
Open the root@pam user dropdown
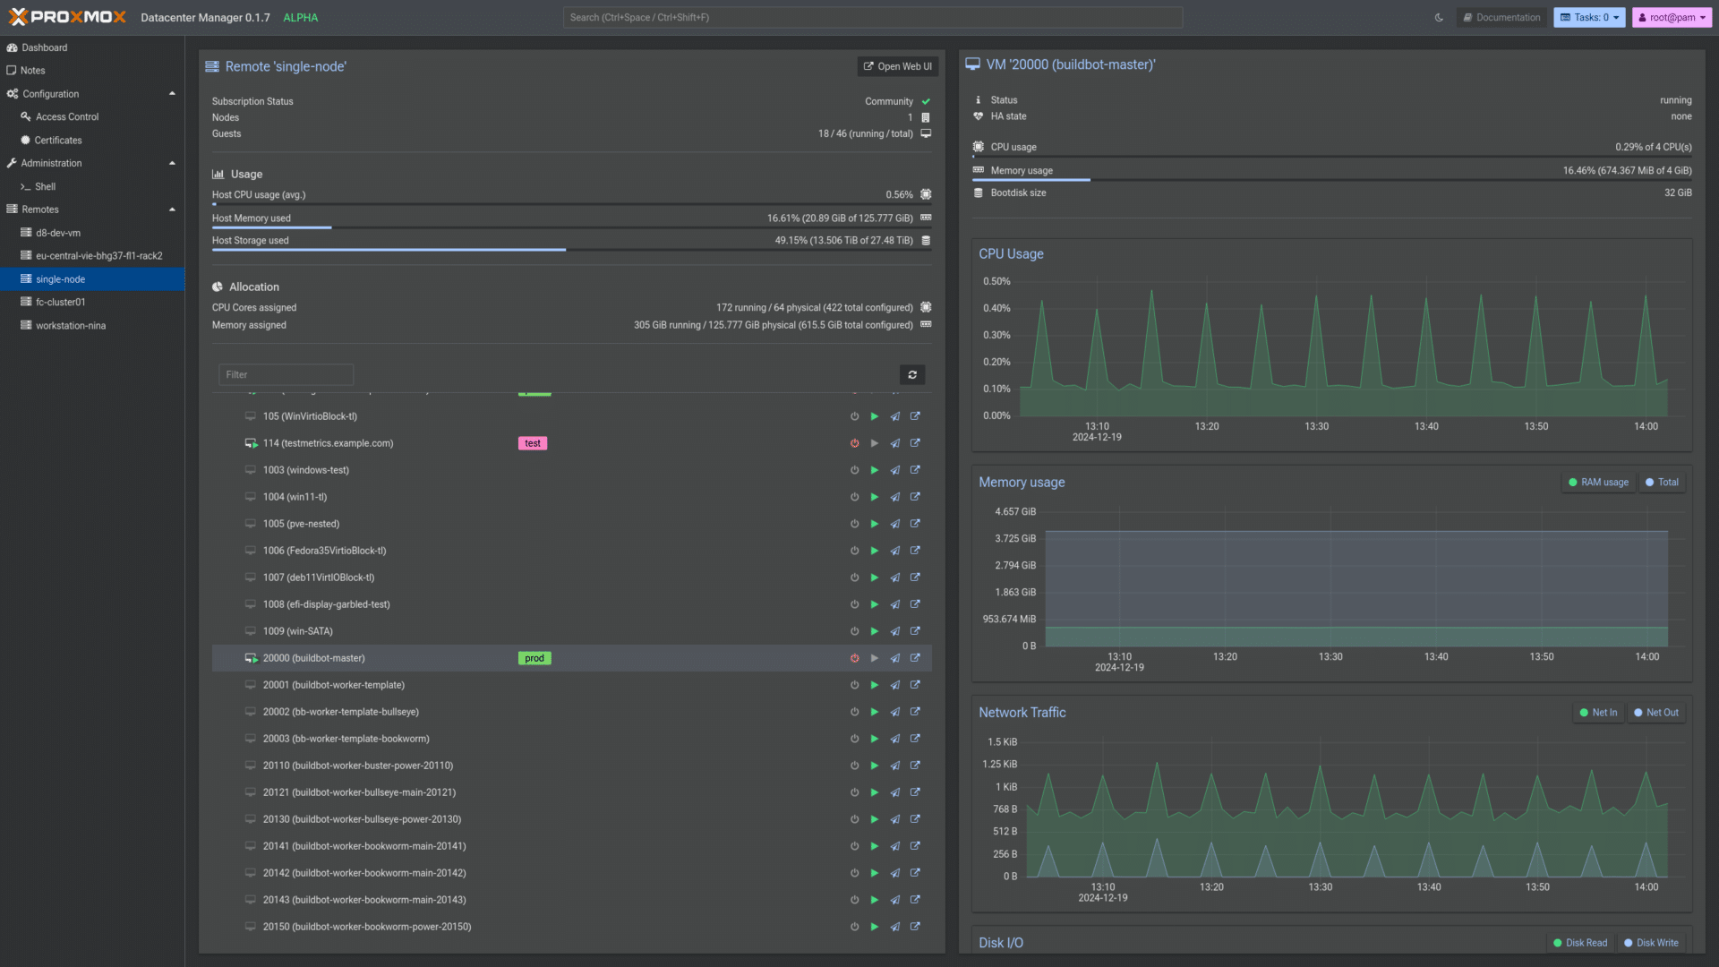coord(1672,17)
